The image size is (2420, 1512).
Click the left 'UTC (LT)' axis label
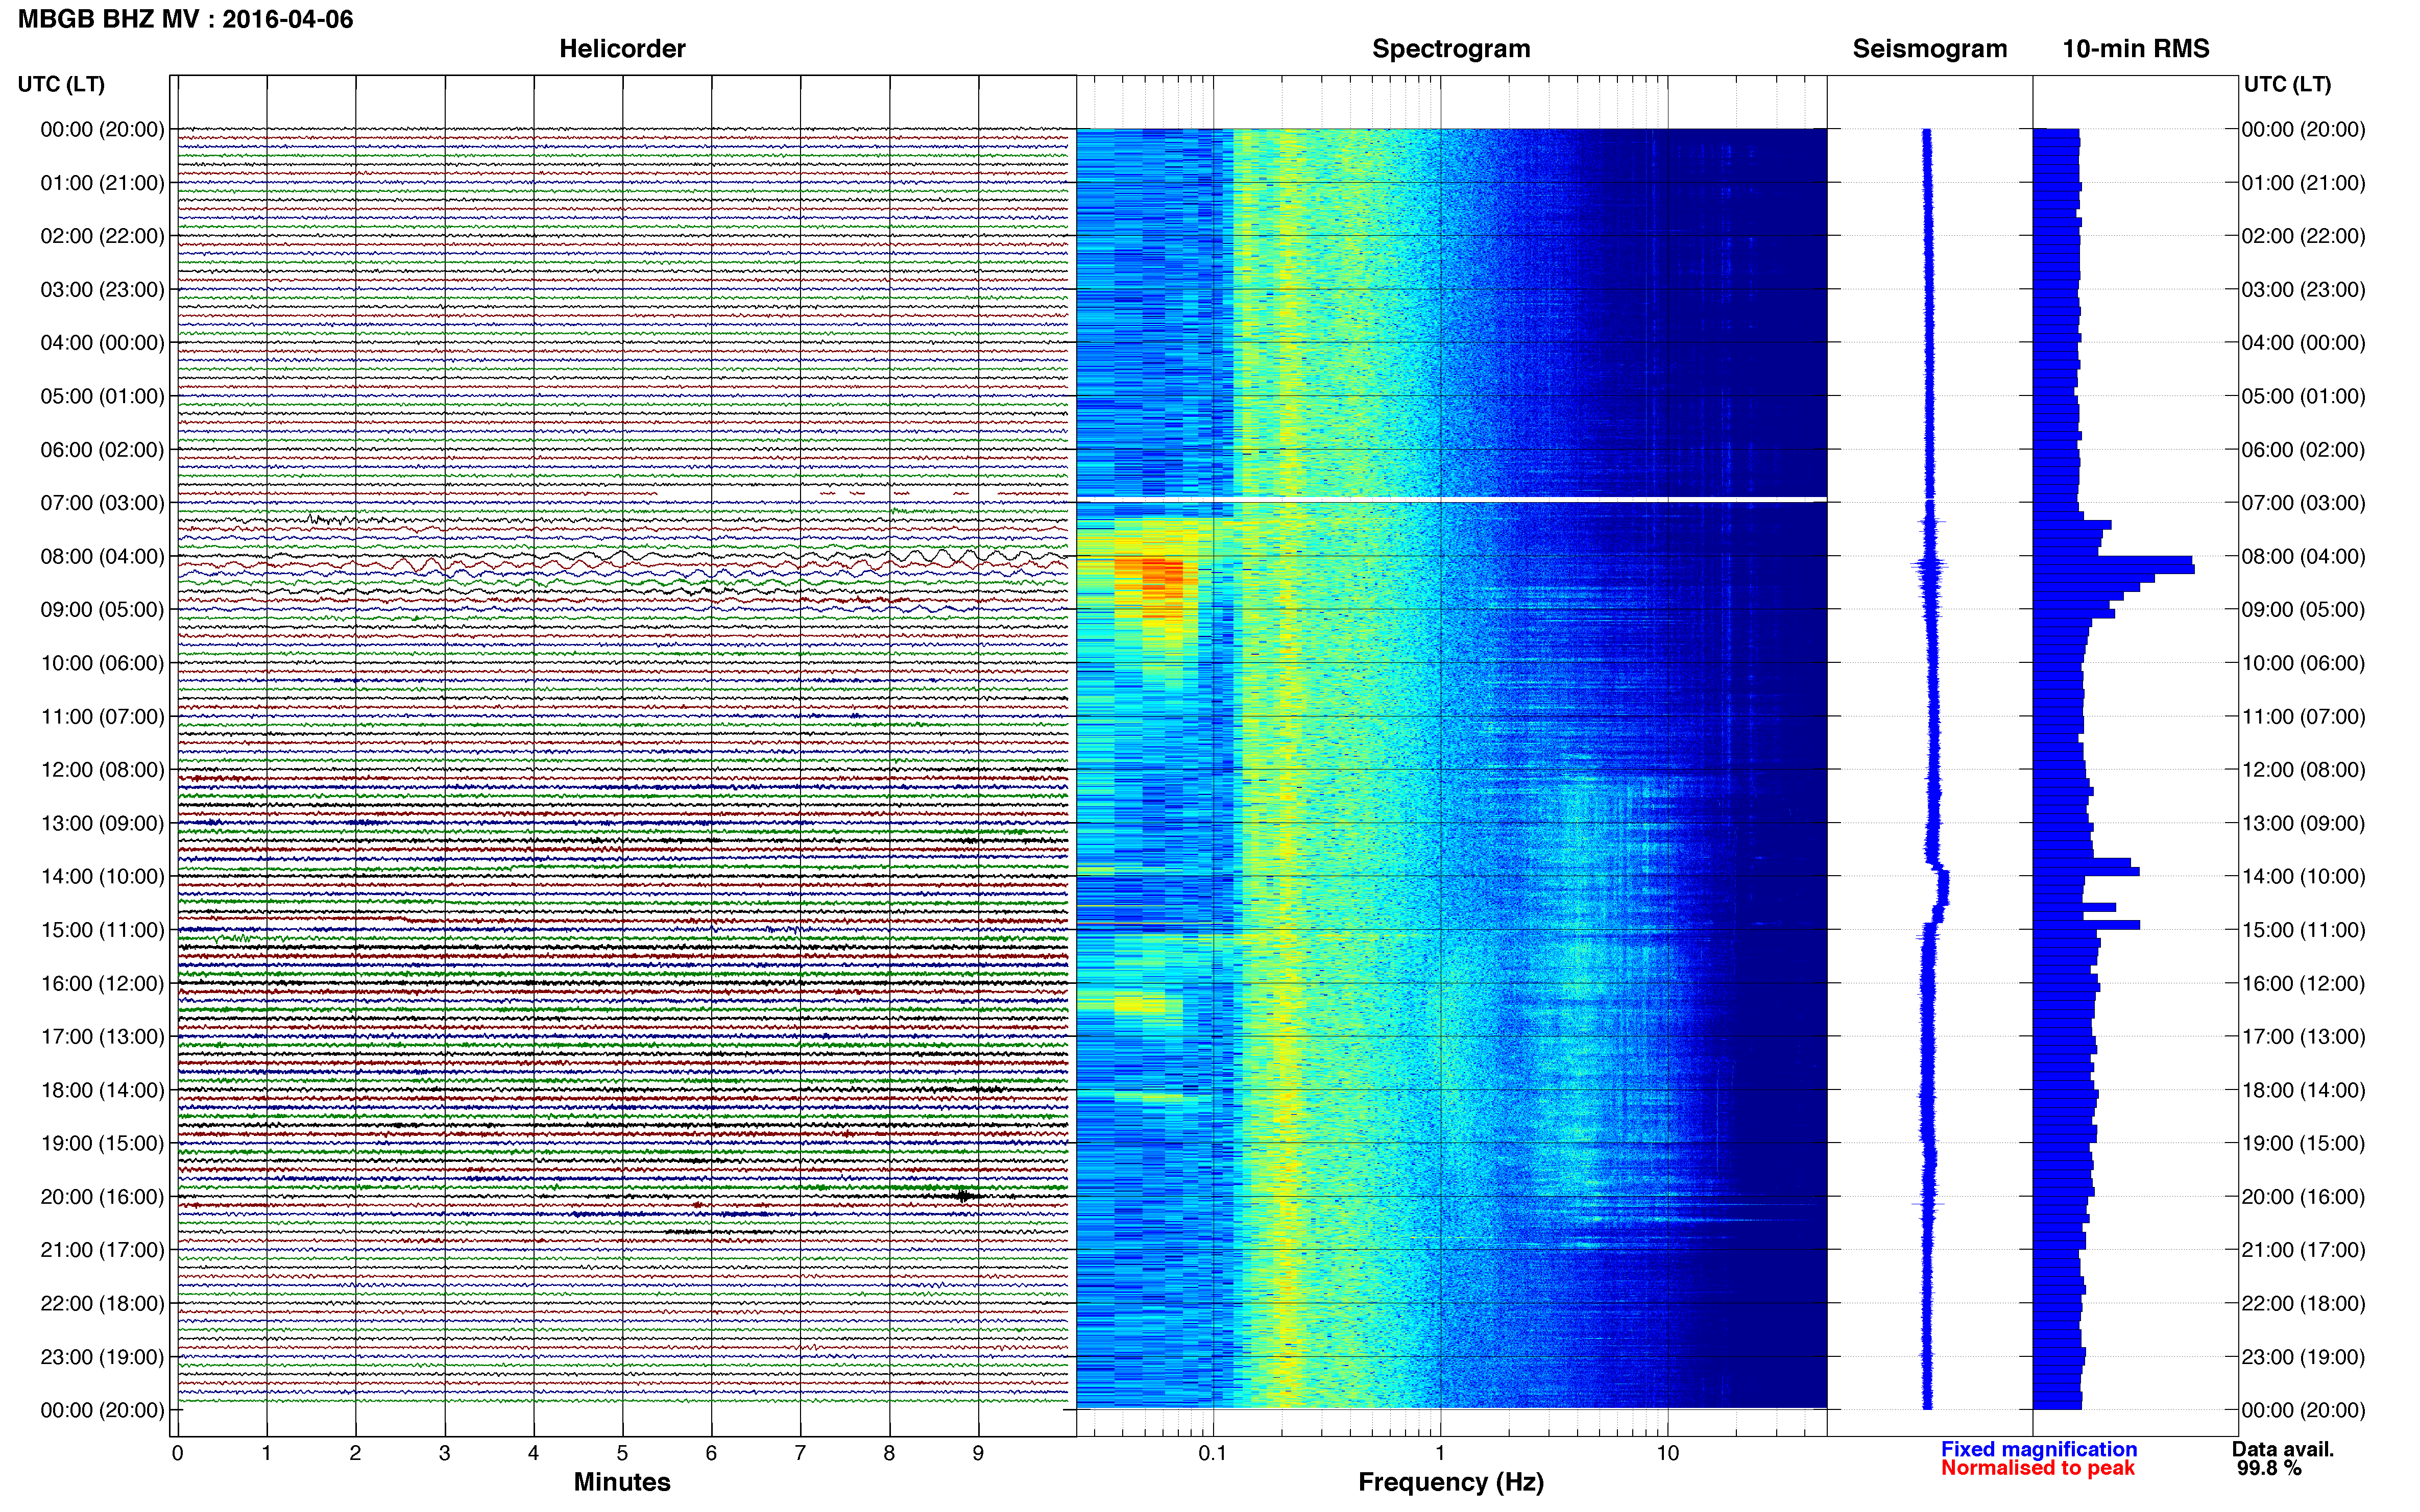(x=61, y=84)
